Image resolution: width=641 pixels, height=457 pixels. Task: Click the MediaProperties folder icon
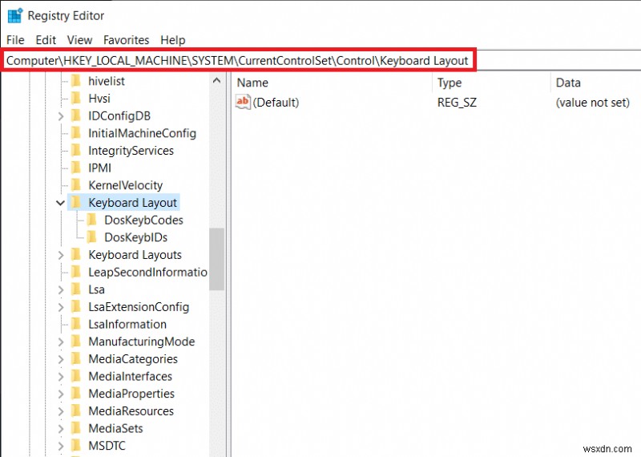(76, 394)
